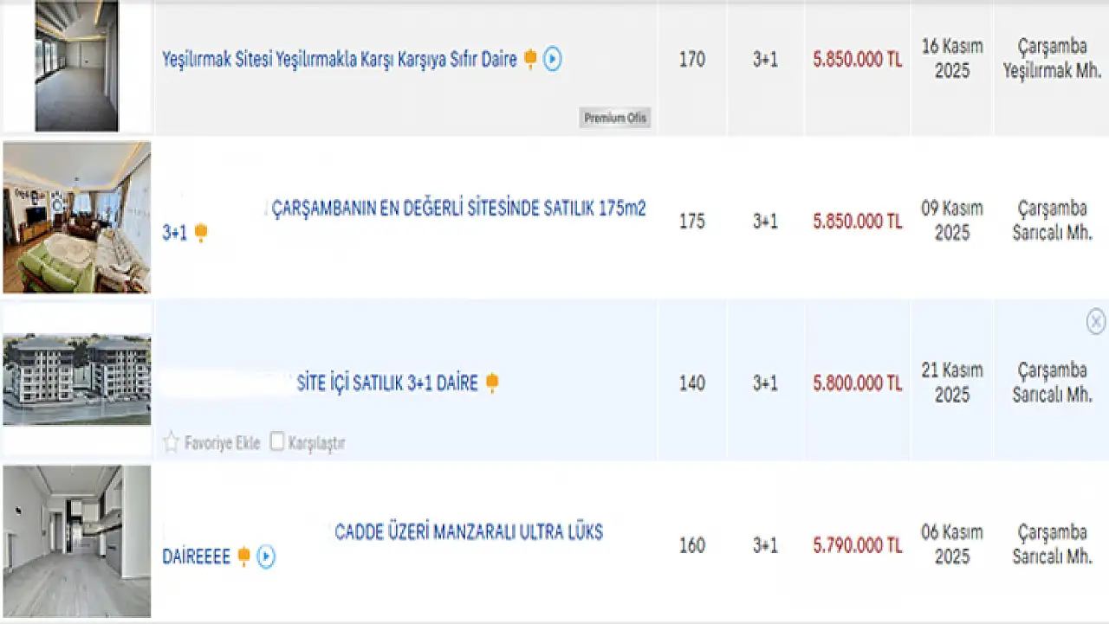The width and height of the screenshot is (1109, 624).
Task: Open the empty room photo thumbnail of first listing
Action: coord(76,66)
